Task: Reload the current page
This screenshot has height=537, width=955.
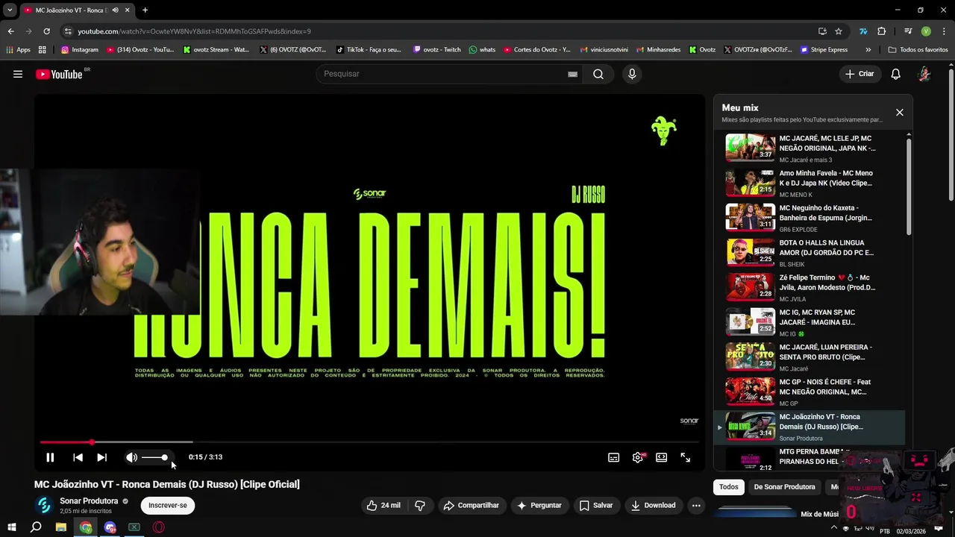Action: (46, 31)
